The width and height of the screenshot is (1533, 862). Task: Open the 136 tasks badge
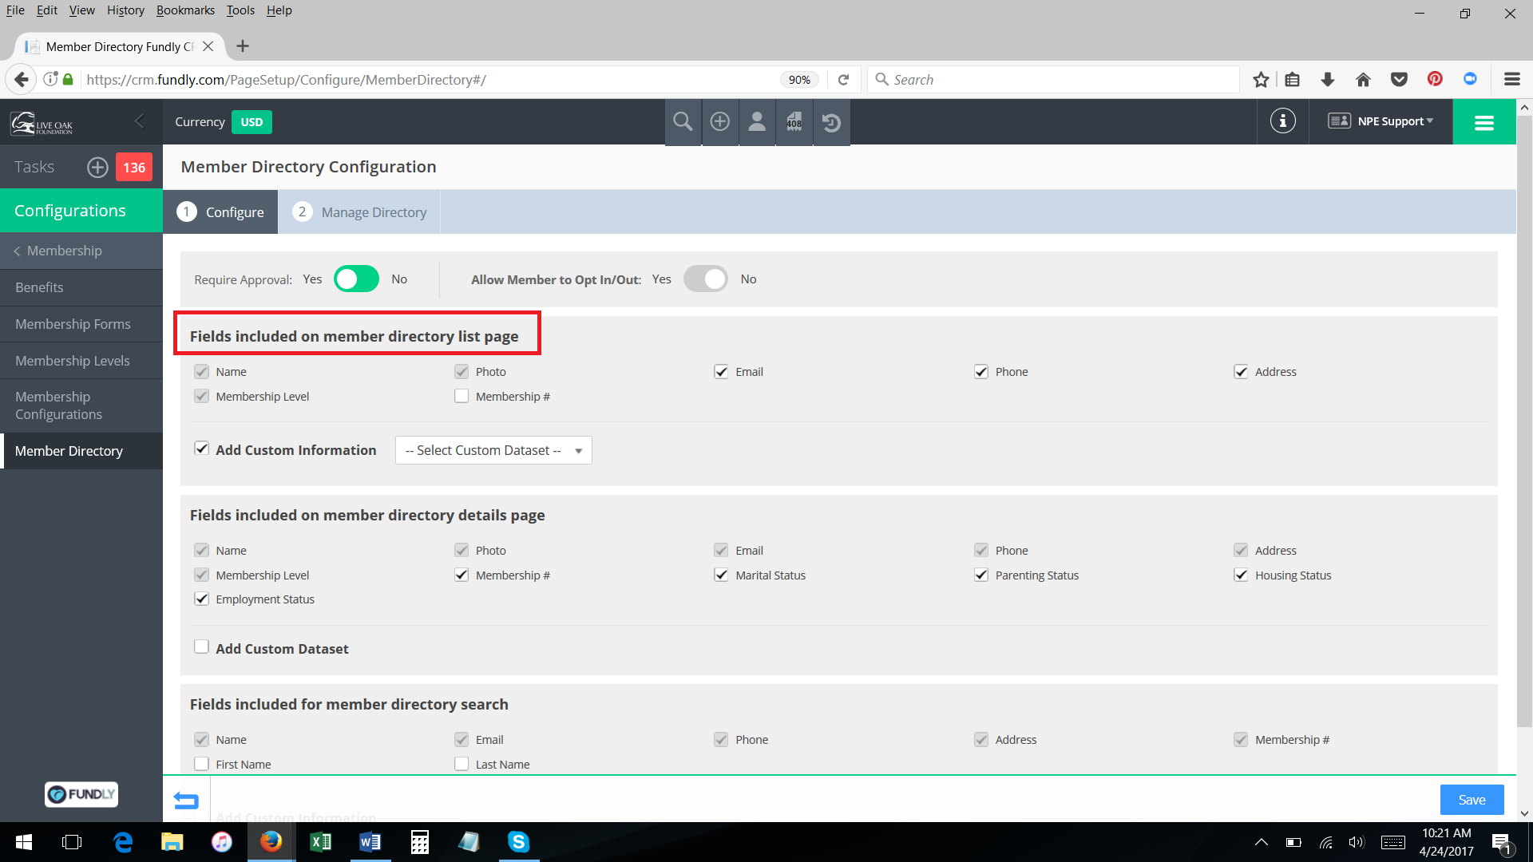click(134, 167)
